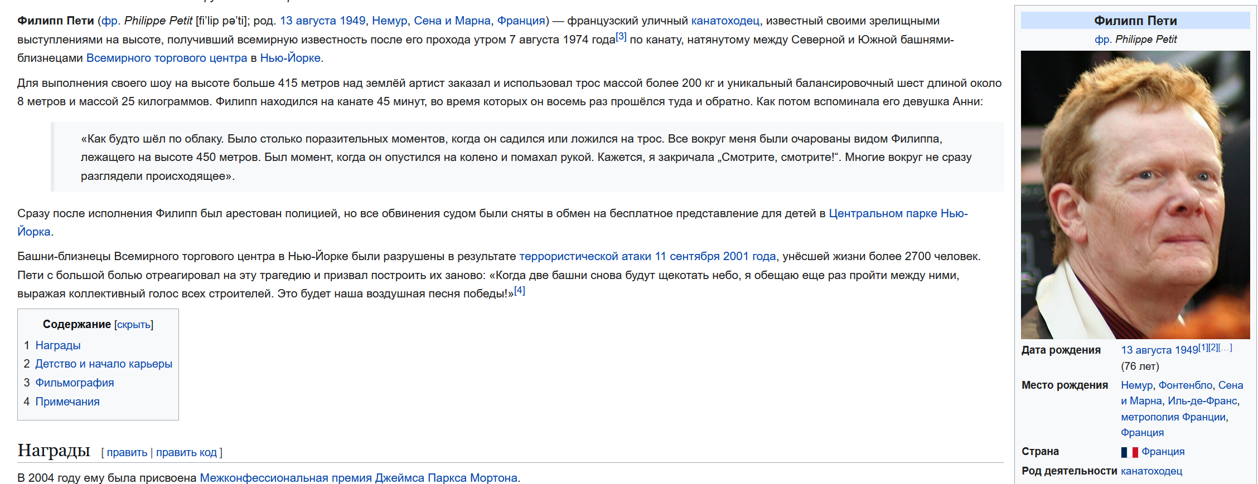
Task: Open the 13 августа 1949 link in the infobox
Action: (1160, 350)
